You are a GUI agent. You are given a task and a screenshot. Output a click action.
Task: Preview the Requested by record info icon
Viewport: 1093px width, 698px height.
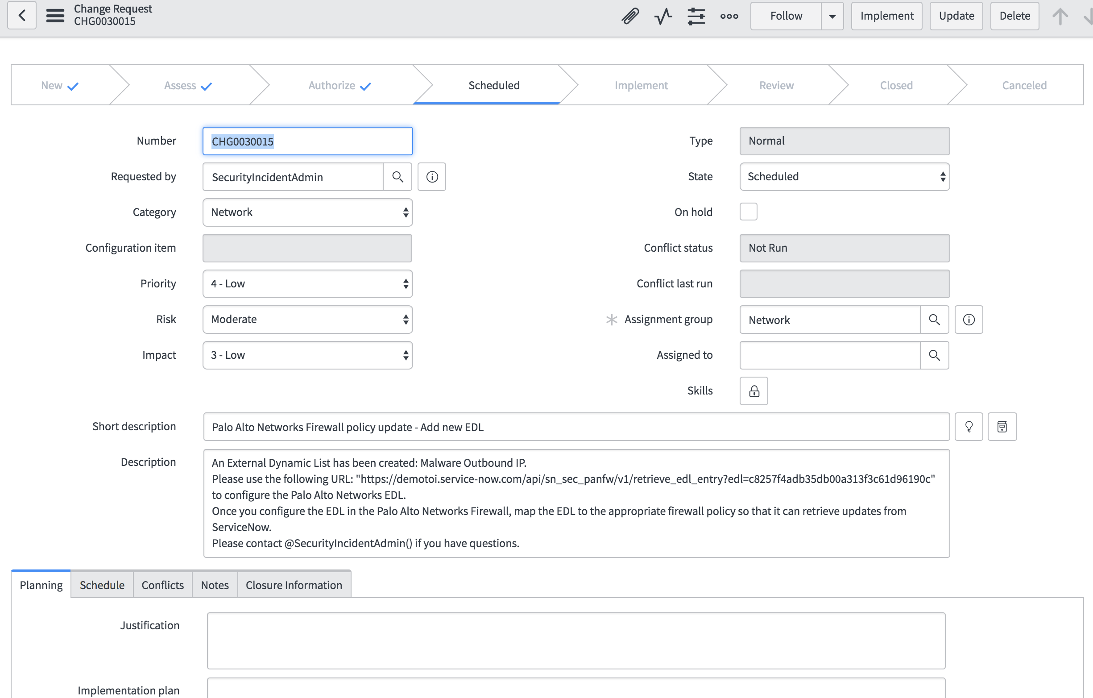(432, 177)
